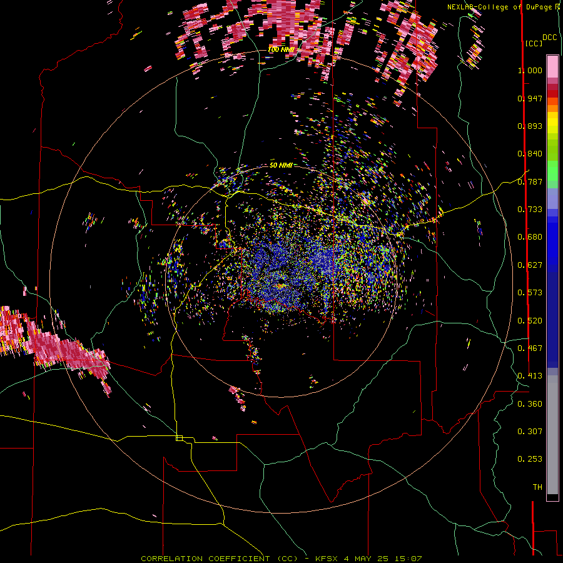Select the 0.893 scale value

click(530, 126)
